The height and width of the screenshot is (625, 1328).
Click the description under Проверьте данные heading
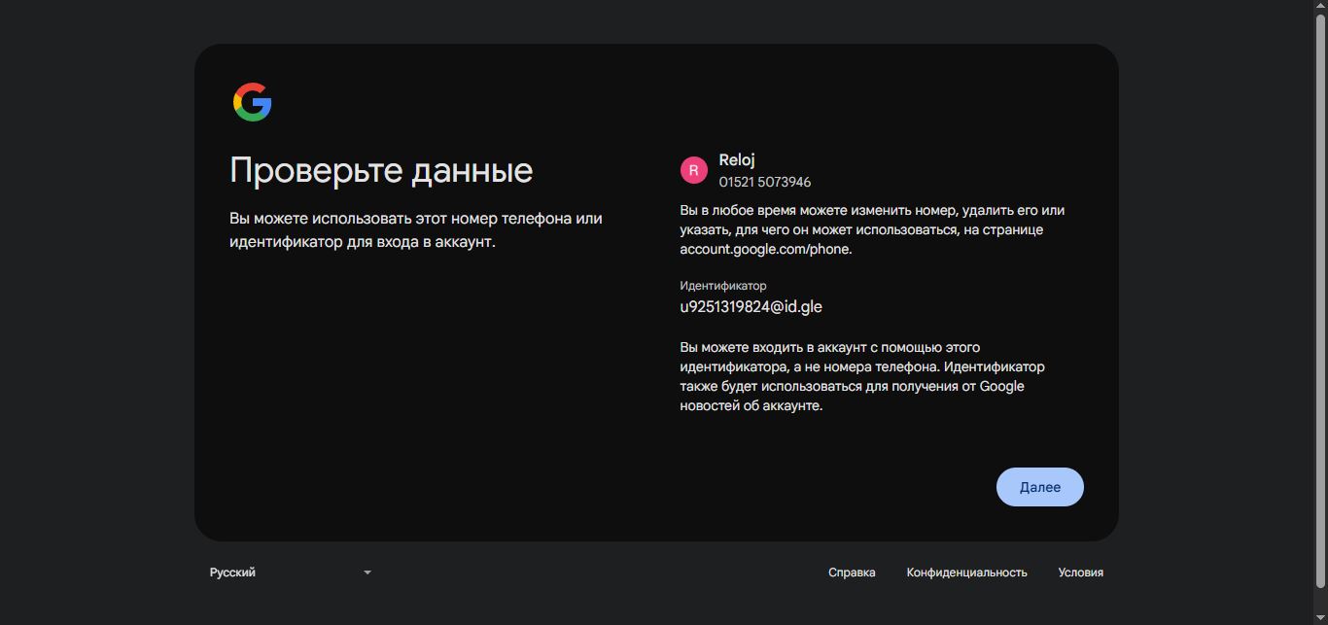(416, 230)
